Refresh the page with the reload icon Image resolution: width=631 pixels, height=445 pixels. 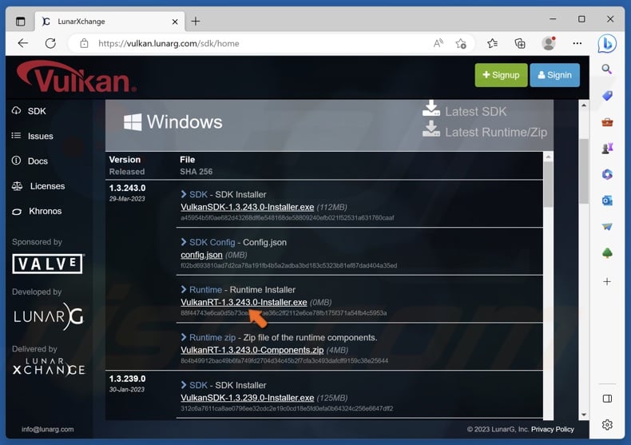pyautogui.click(x=50, y=43)
